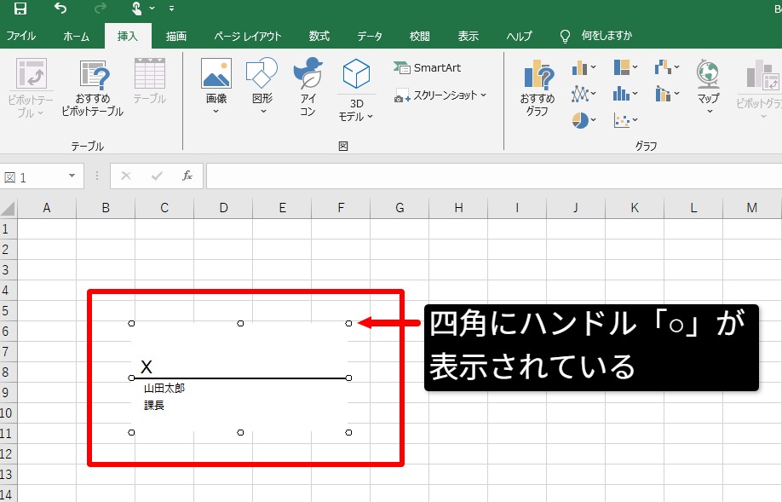Click the Undo arrow icon
782x502 pixels.
[60, 9]
